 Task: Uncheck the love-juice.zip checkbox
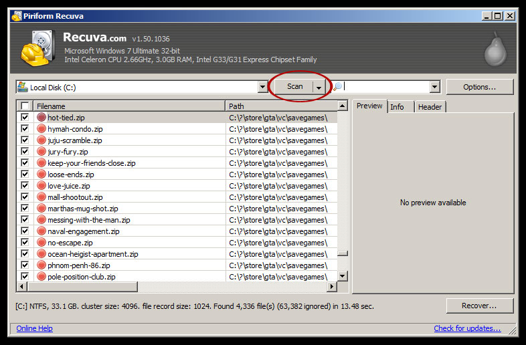[25, 186]
